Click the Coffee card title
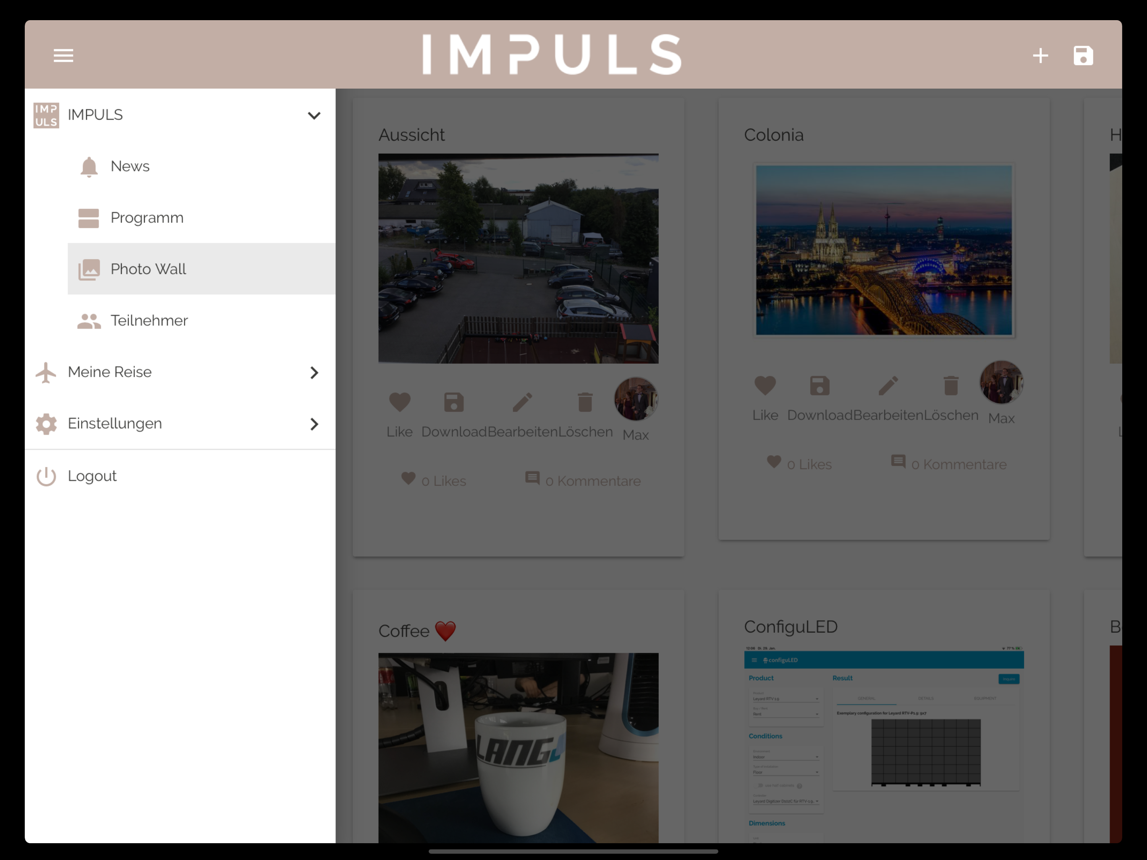The image size is (1147, 860). click(417, 631)
